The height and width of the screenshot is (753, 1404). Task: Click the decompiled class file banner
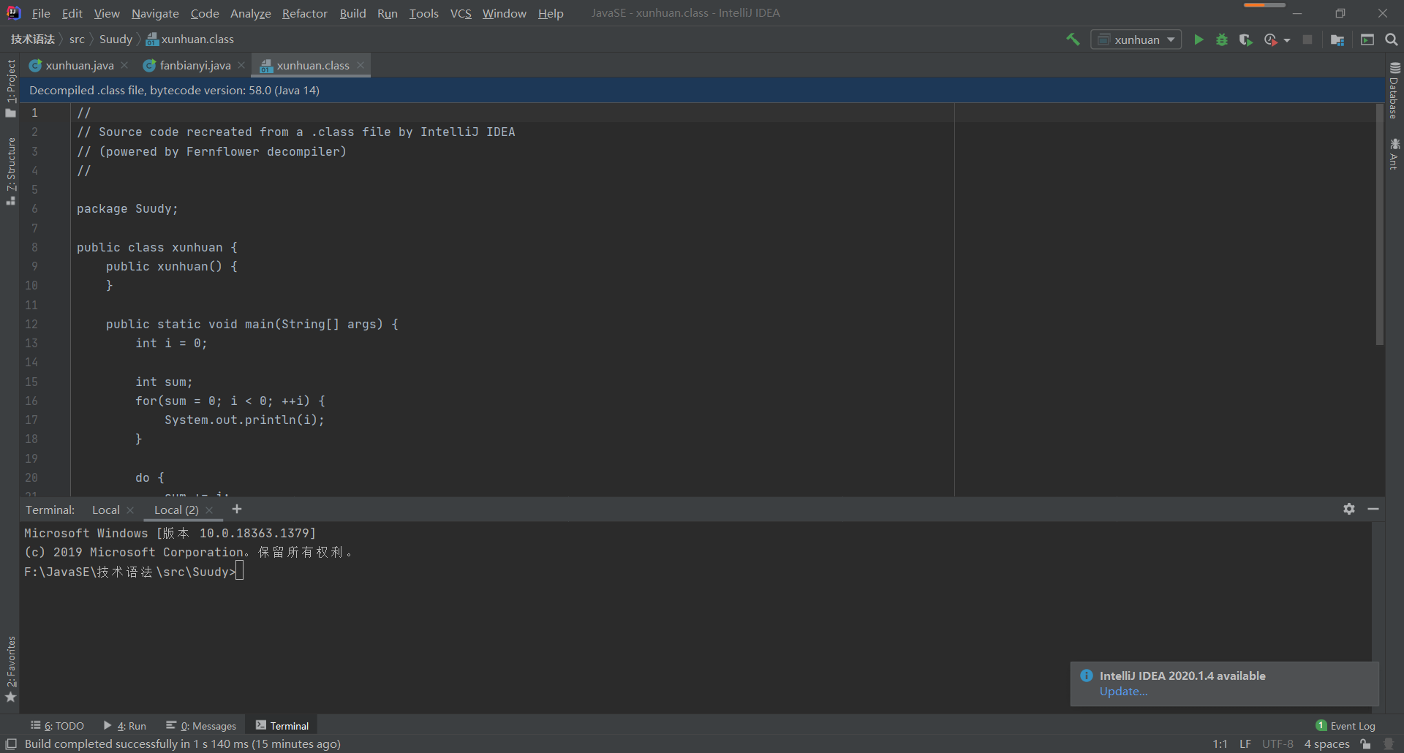click(x=702, y=90)
